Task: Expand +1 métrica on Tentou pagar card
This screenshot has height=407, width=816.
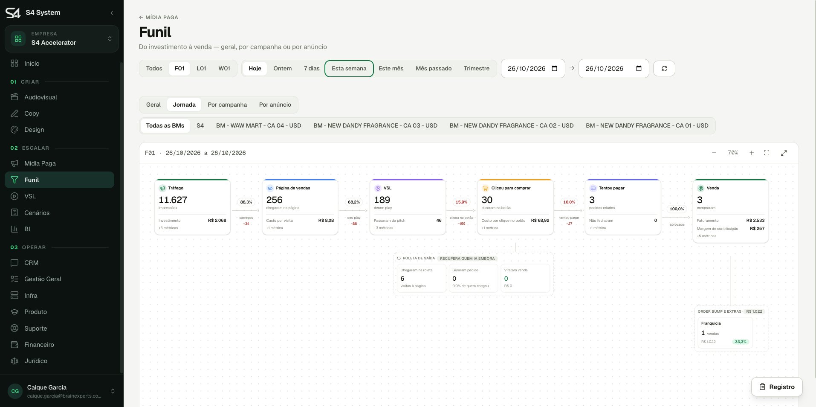Action: click(598, 228)
